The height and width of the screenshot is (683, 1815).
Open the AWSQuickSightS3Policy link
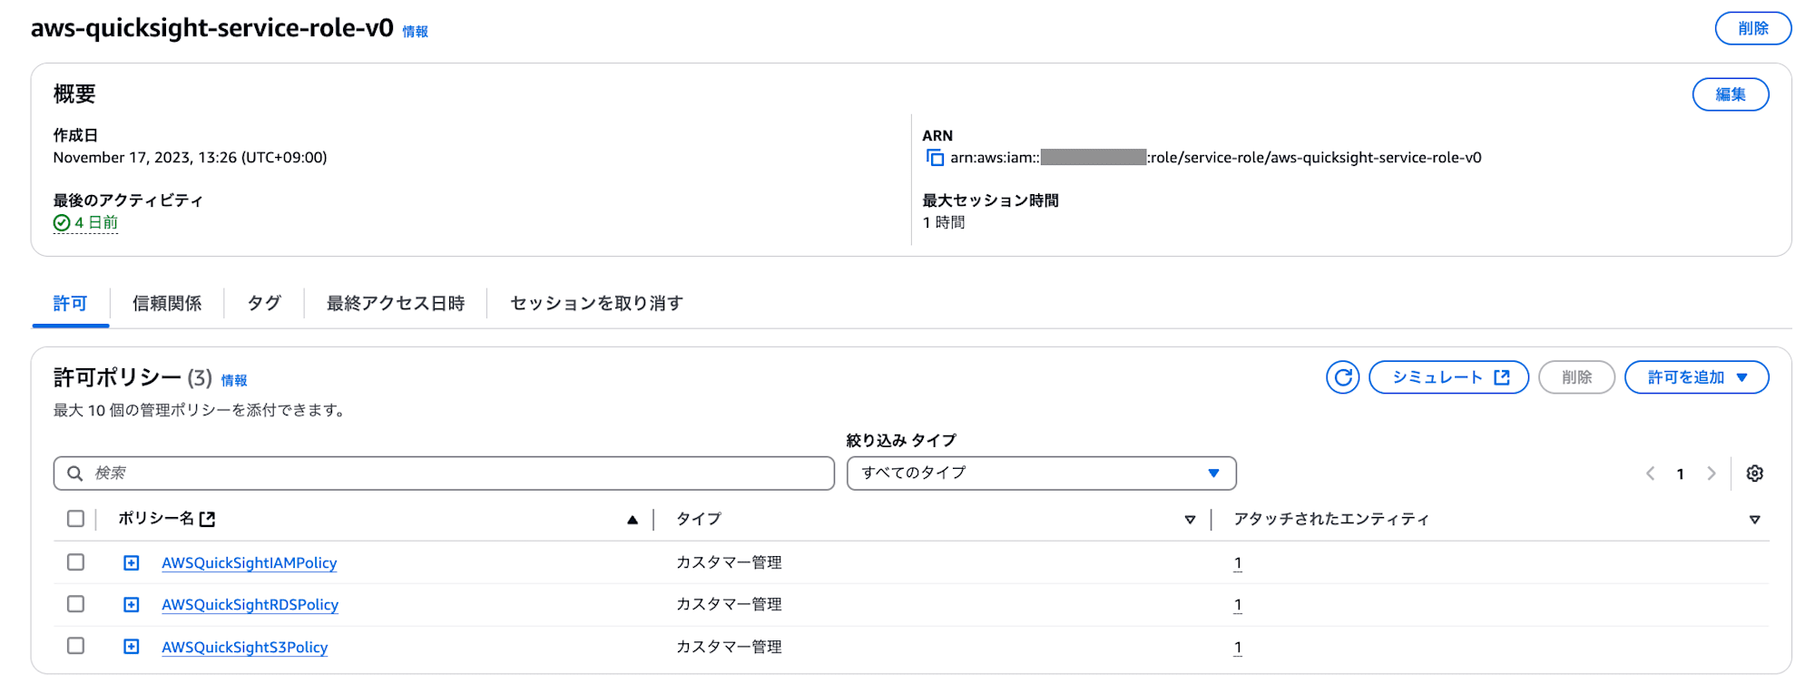pyautogui.click(x=245, y=648)
